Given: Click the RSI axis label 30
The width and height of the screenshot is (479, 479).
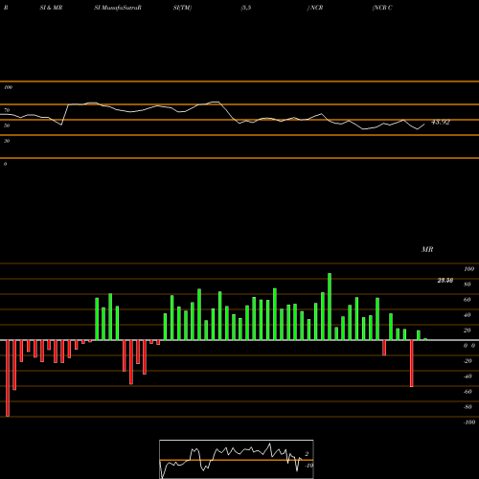Looking at the screenshot, I should pyautogui.click(x=7, y=141).
